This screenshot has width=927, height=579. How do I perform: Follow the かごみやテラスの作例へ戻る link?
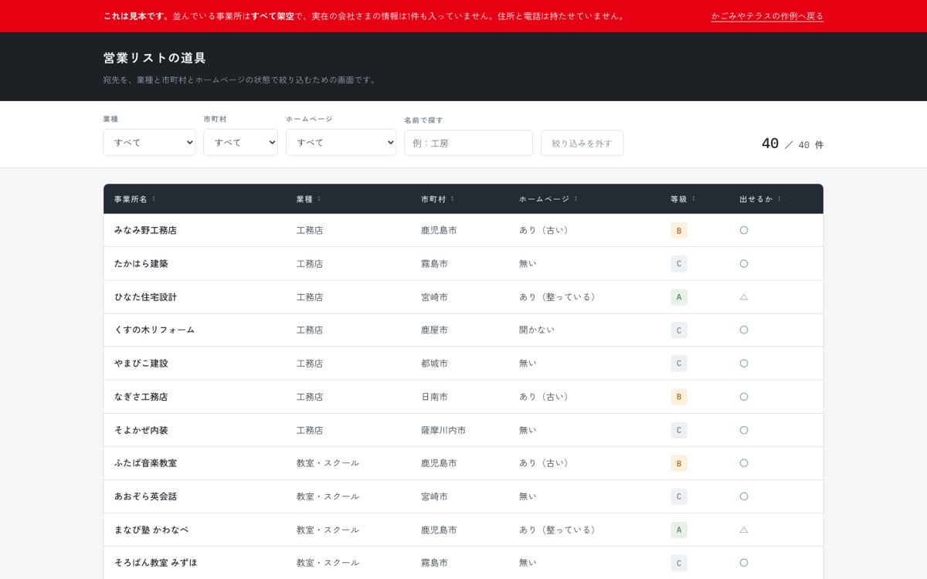767,16
